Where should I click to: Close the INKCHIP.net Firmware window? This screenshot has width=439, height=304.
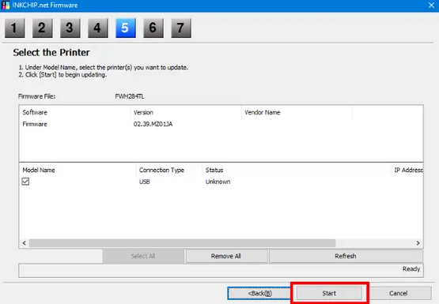tap(431, 6)
